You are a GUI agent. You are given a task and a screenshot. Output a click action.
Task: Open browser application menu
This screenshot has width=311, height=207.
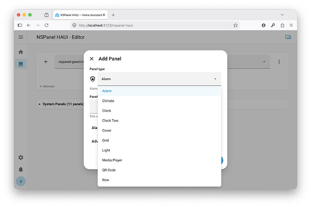tap(291, 25)
